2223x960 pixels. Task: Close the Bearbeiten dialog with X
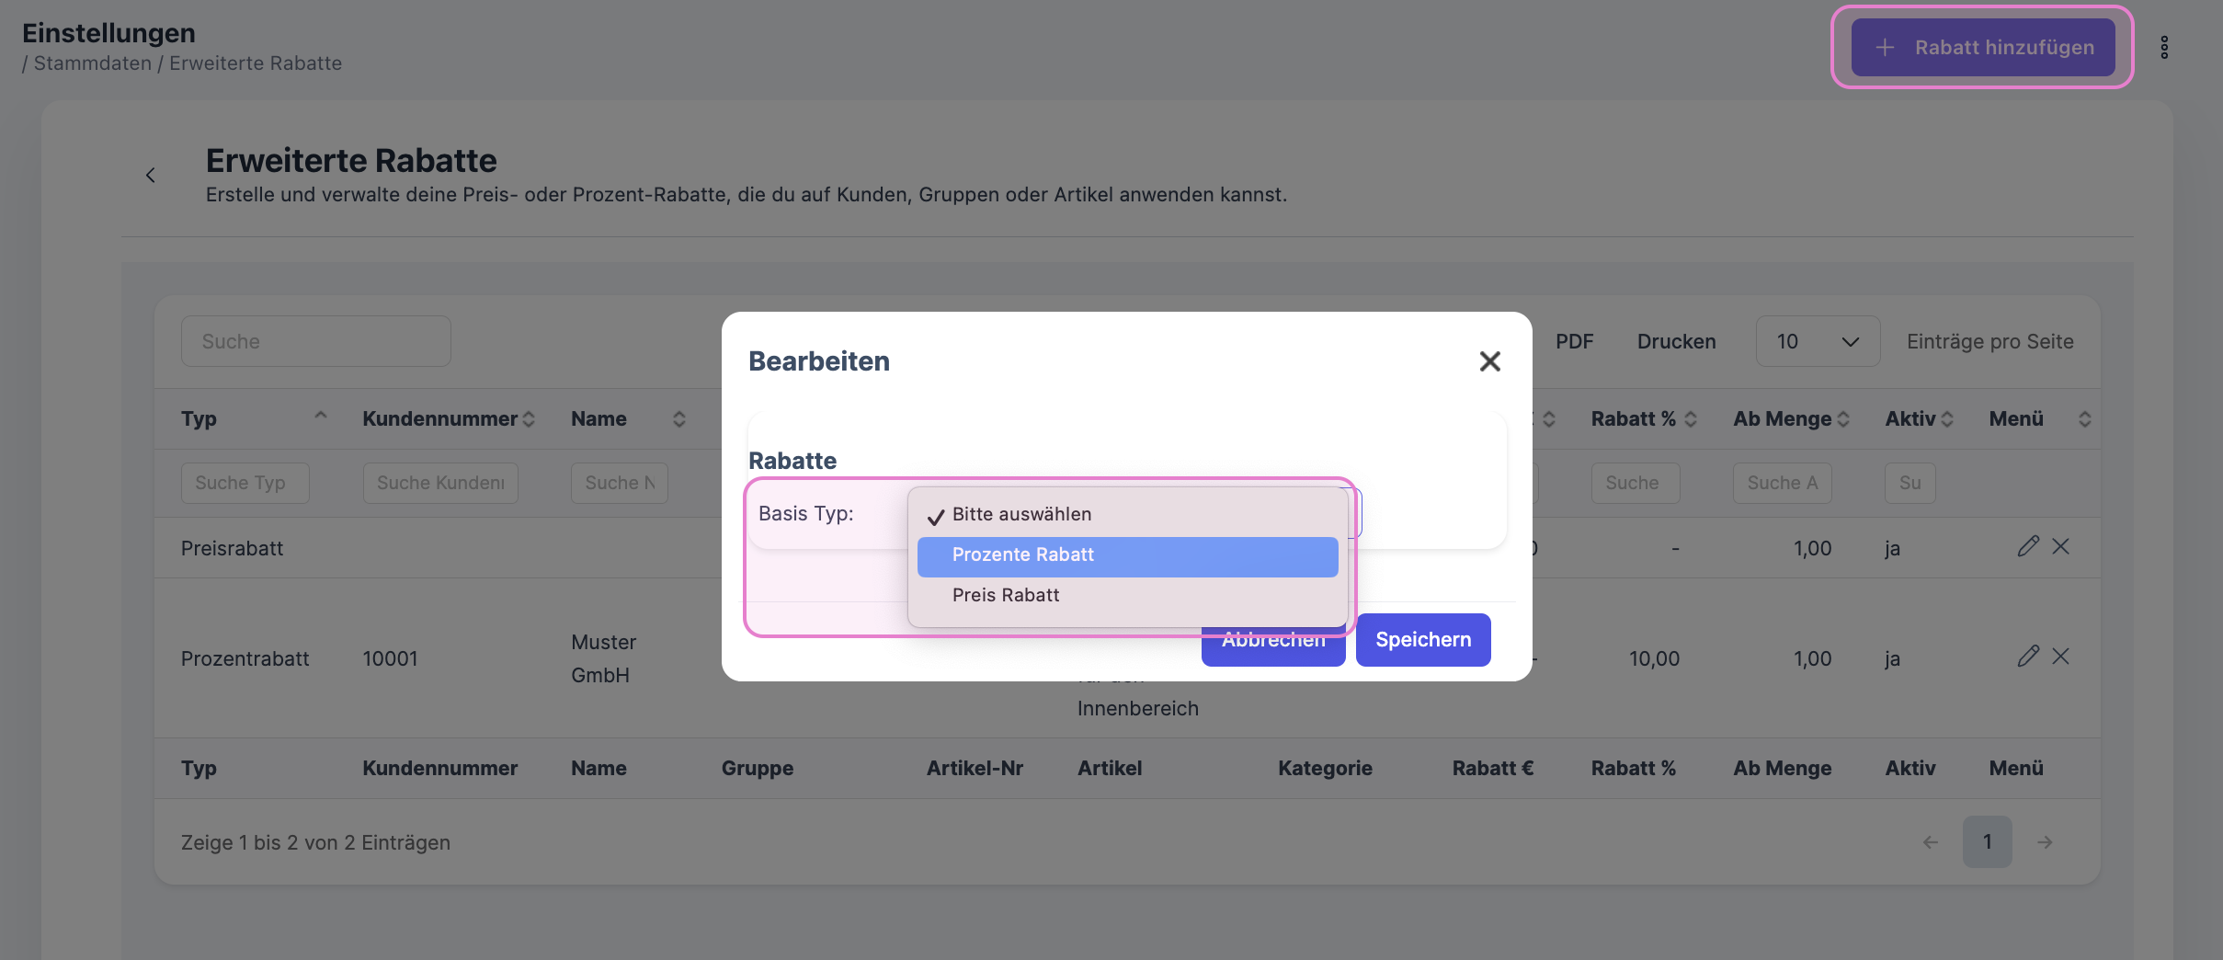pos(1489,361)
